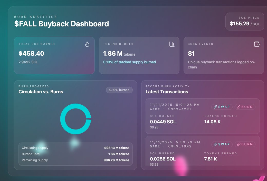Screen dimensions: 267x181
Task: Click the $FALL Buyback Dashboard title
Action: click(x=62, y=24)
